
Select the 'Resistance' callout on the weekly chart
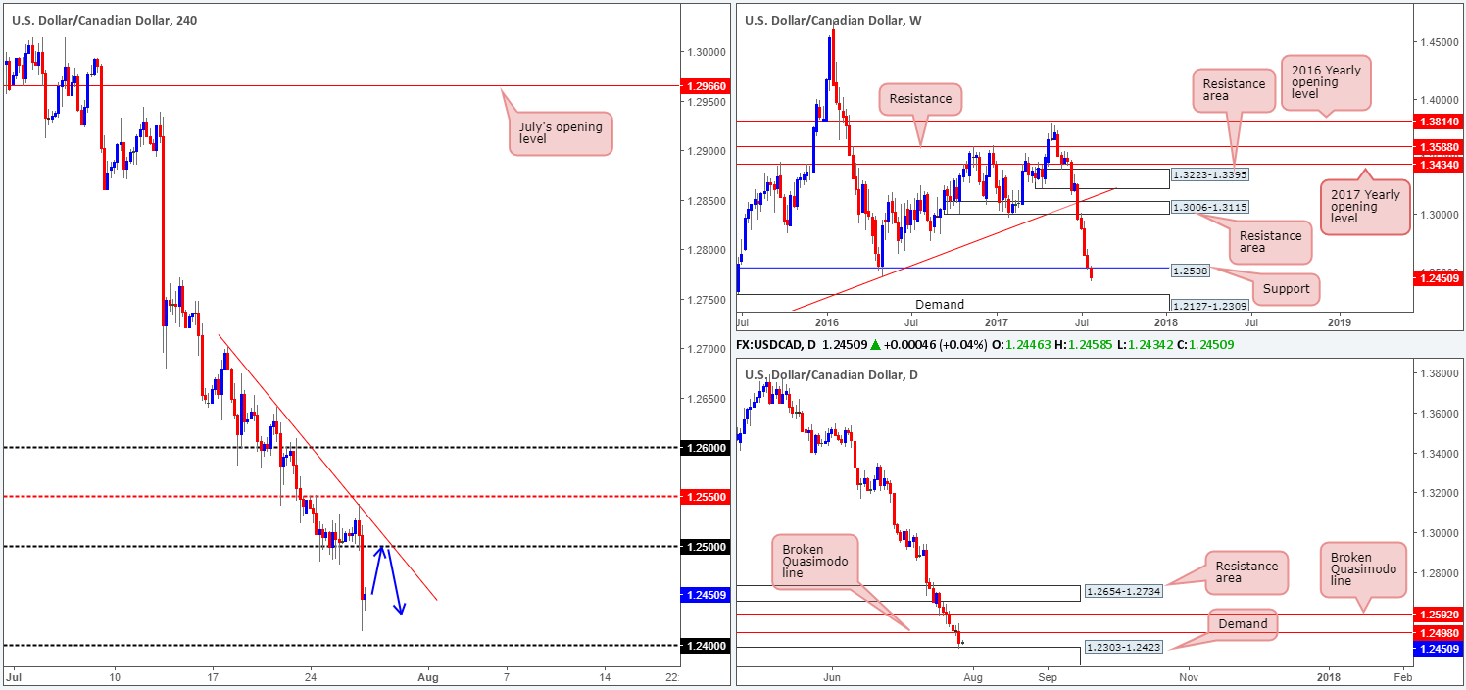tap(921, 99)
